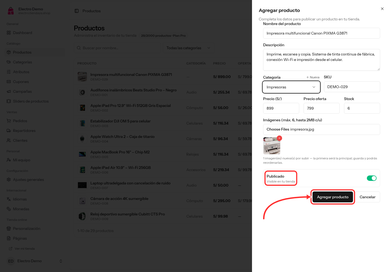Click the Precio (S/) input field
Image resolution: width=391 pixels, height=272 pixels.
281,108
